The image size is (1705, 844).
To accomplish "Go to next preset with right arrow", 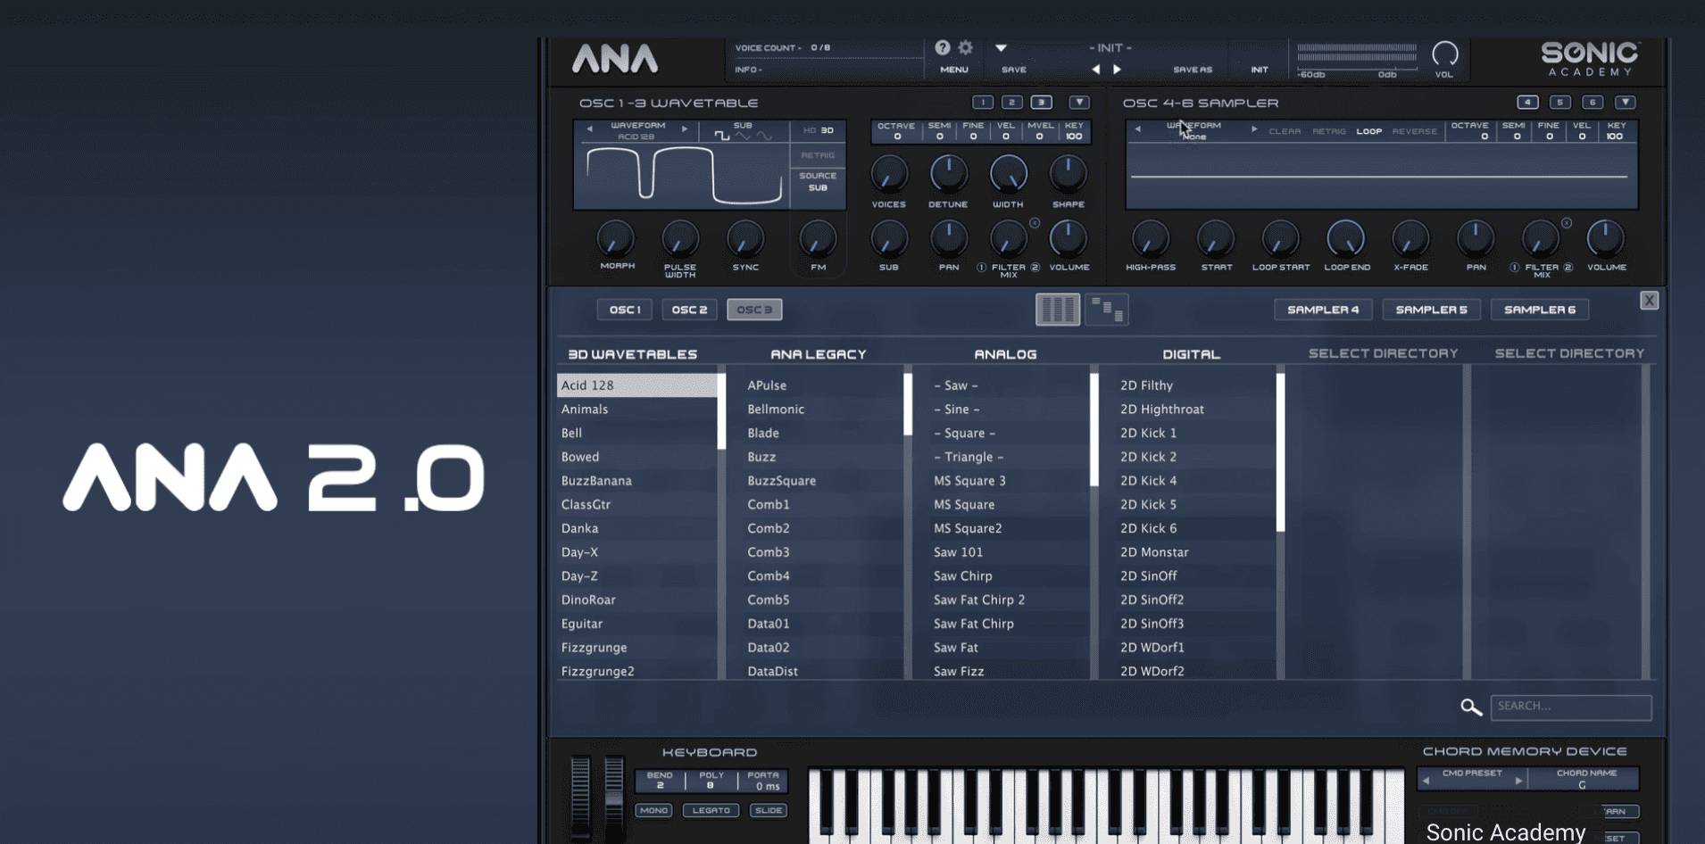I will (x=1117, y=70).
